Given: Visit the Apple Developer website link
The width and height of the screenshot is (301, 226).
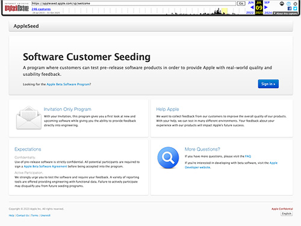Looking at the screenshot, I should (x=231, y=165).
